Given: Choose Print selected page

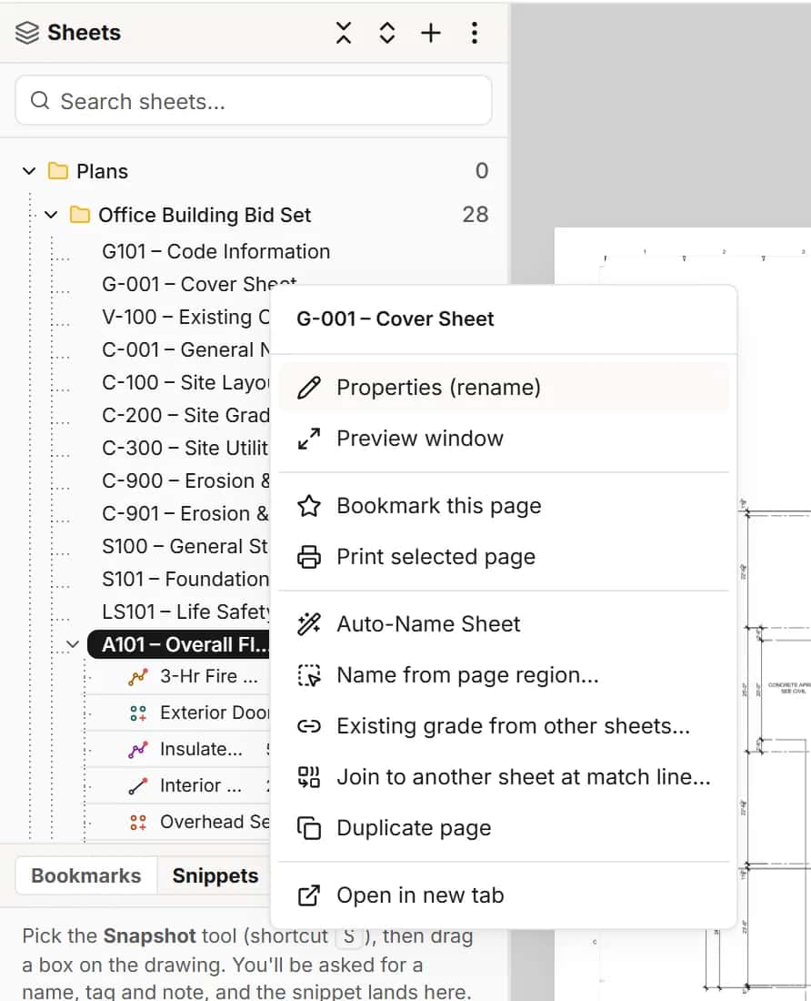Looking at the screenshot, I should pos(504,557).
